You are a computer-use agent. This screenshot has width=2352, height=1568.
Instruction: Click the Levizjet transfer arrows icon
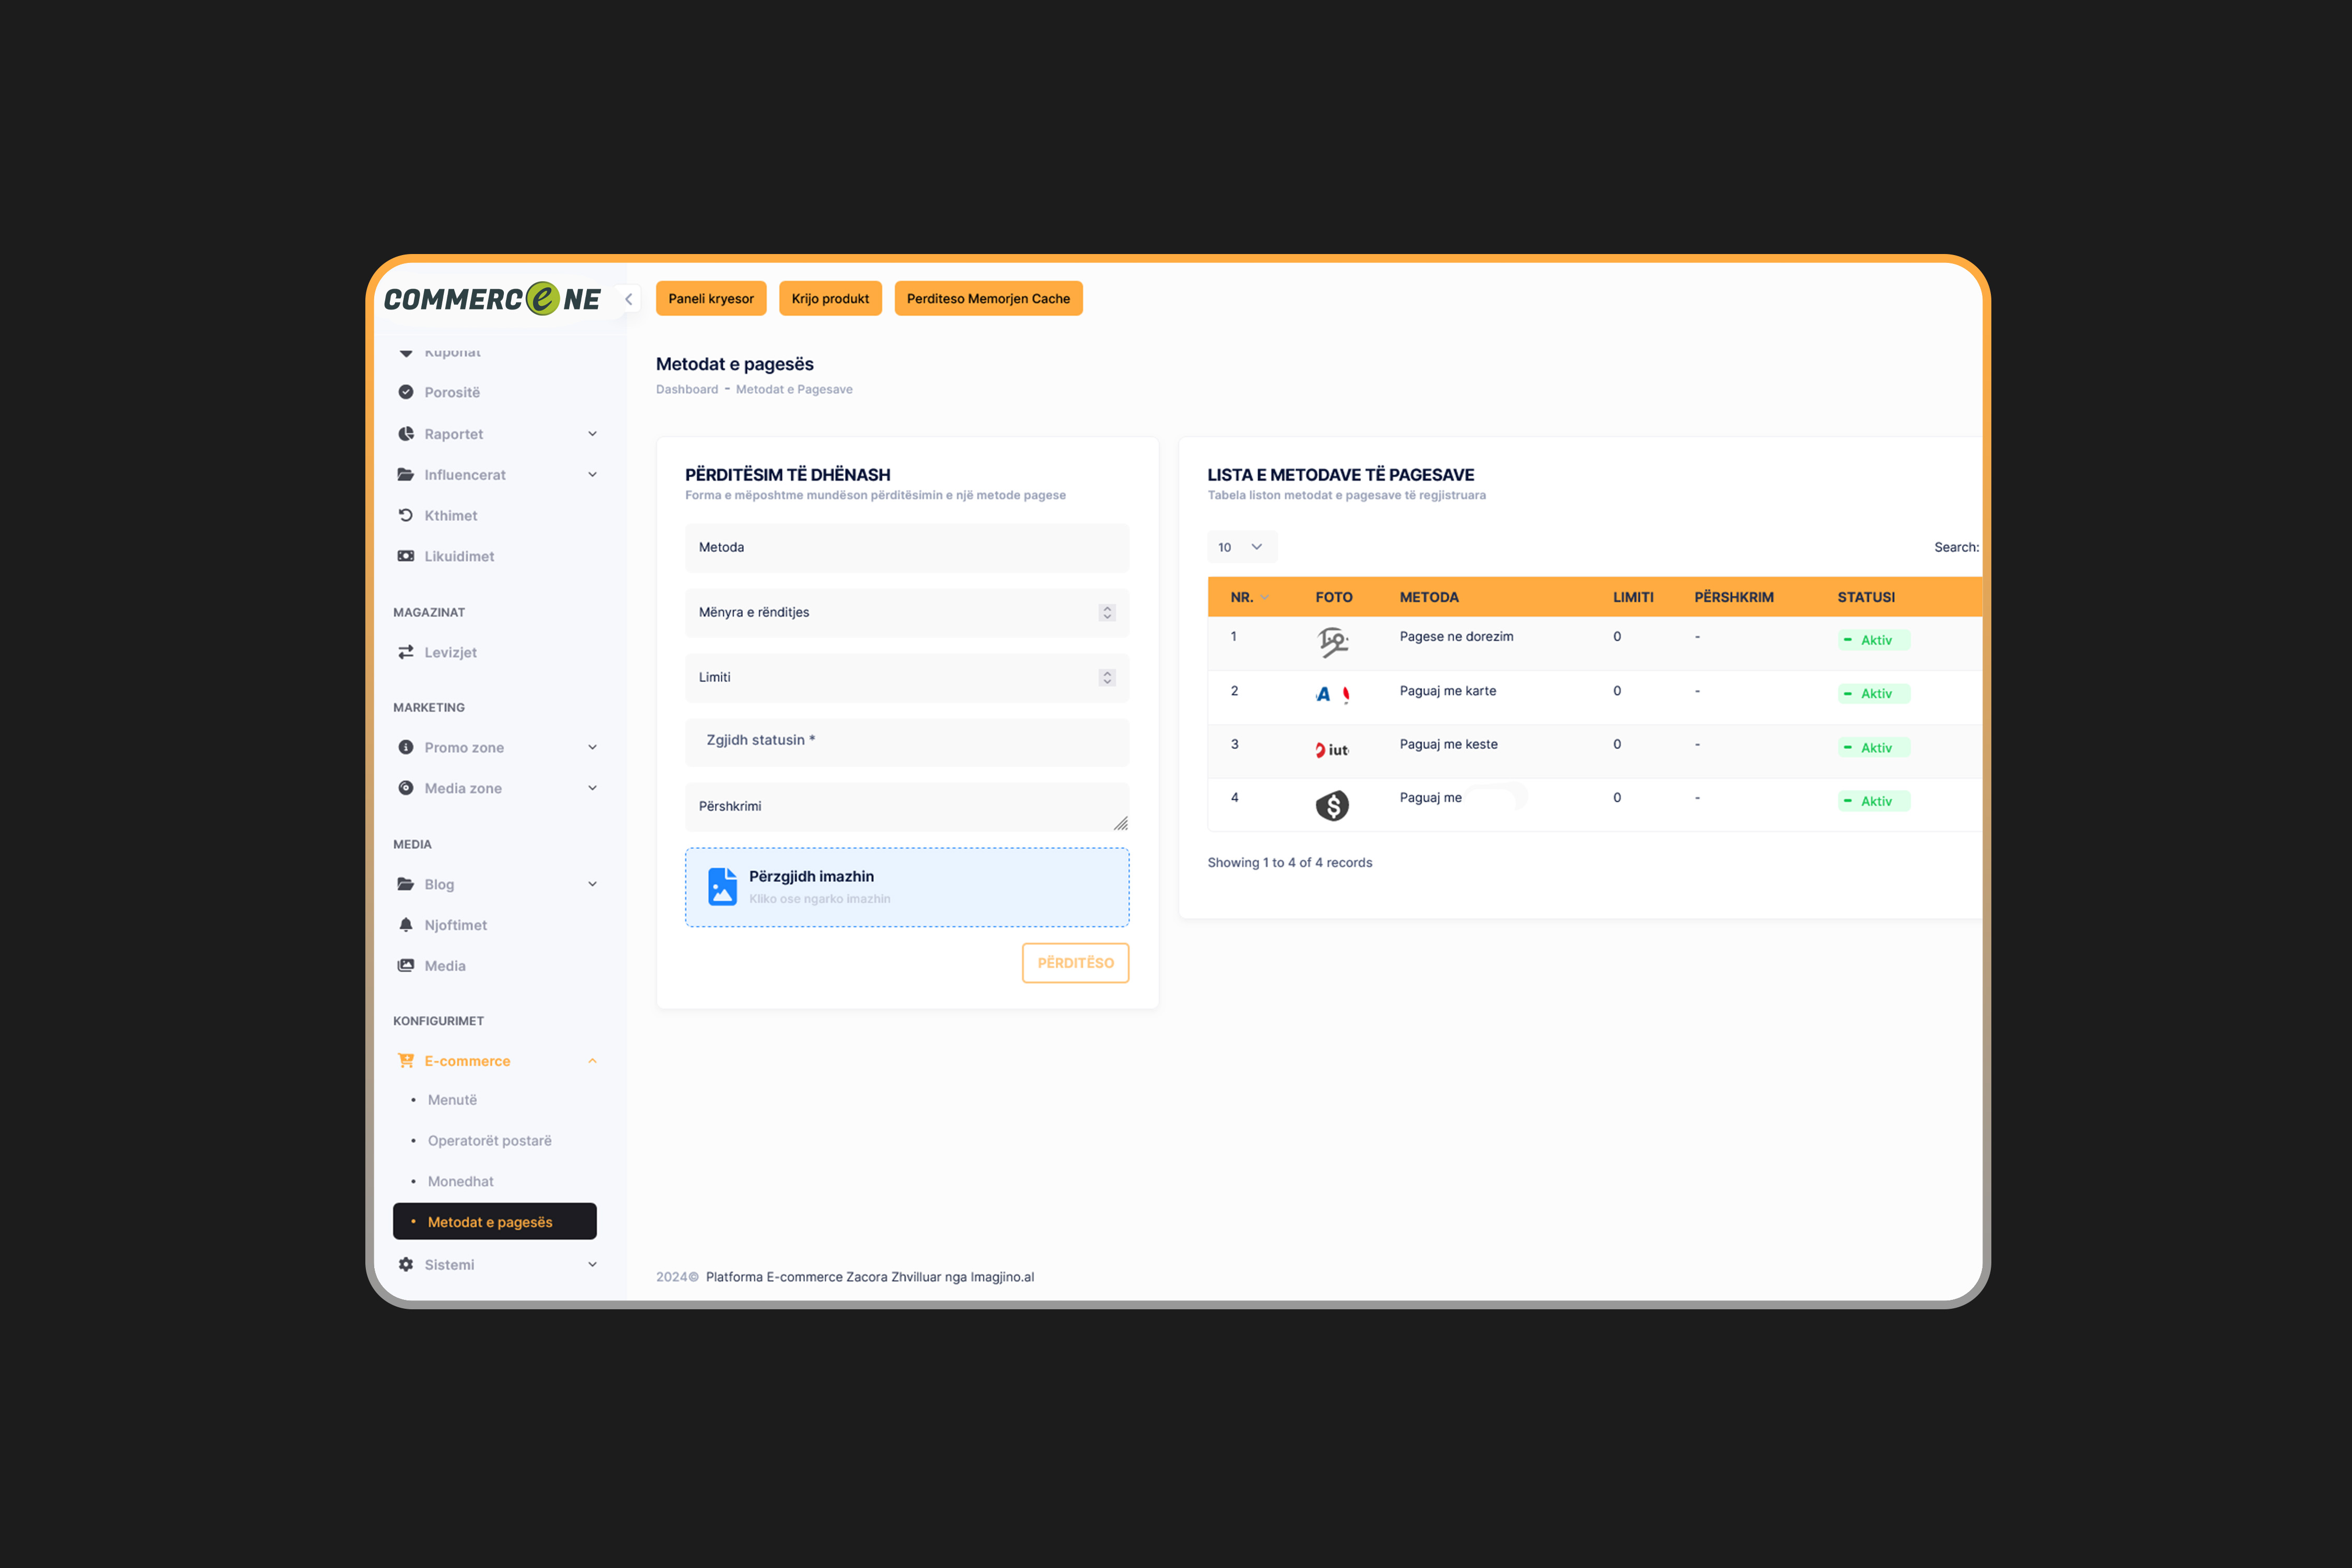[x=406, y=651]
